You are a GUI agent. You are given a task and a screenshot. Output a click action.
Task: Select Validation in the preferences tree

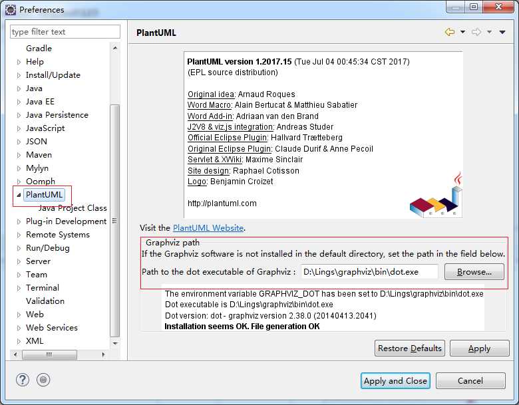pos(45,301)
